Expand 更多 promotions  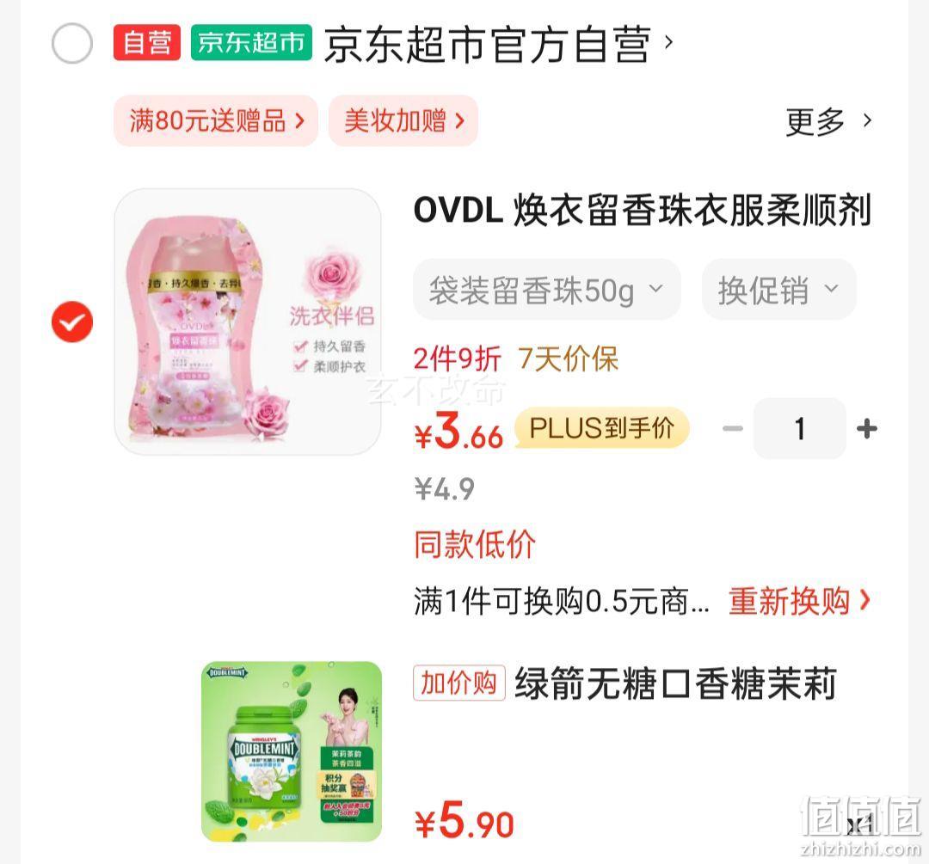tap(828, 121)
